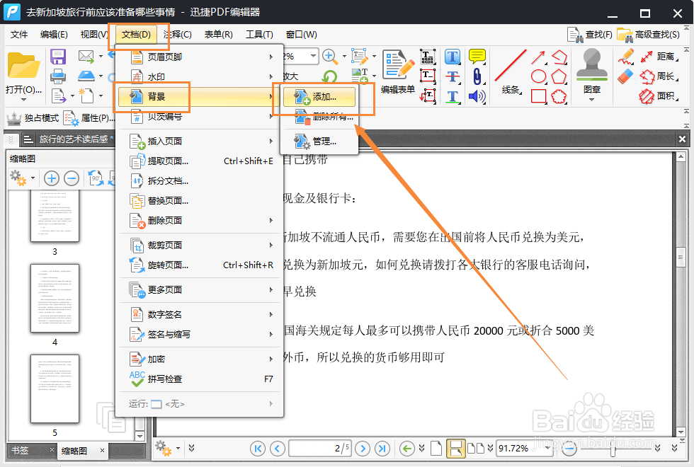
Task: Select the pencil freehand drawing tool
Action: pyautogui.click(x=627, y=55)
